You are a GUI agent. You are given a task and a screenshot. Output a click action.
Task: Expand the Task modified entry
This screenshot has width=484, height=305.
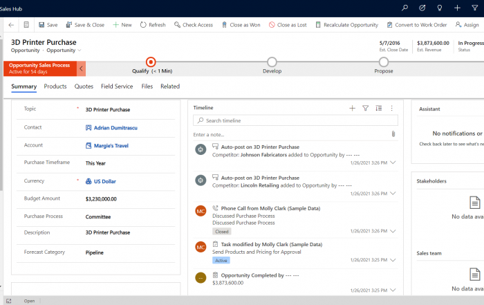(x=393, y=260)
